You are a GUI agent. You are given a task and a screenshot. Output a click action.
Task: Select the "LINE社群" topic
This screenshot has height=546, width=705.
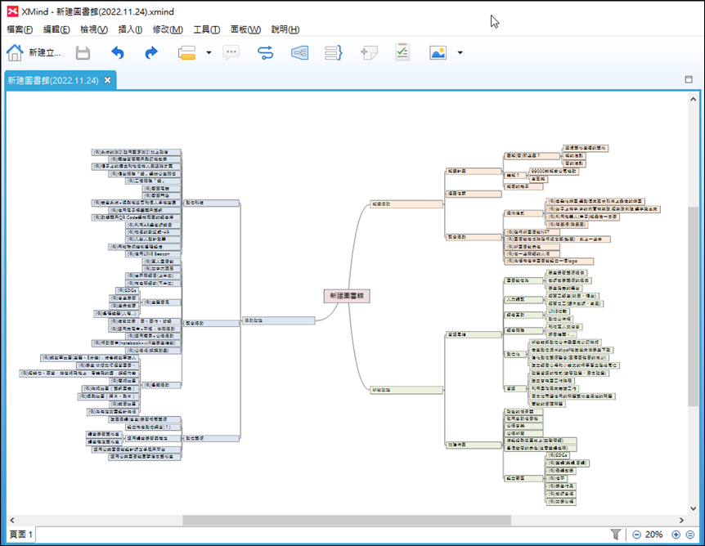[559, 311]
